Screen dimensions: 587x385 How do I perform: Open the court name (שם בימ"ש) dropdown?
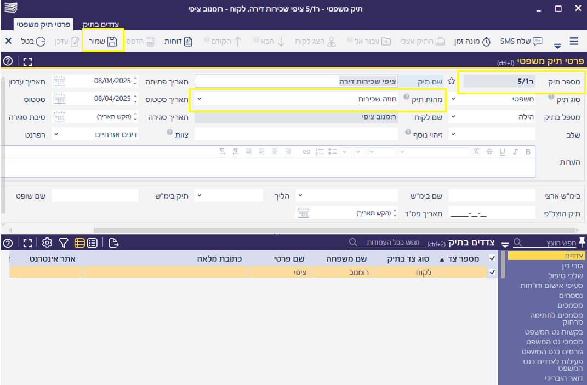300,195
